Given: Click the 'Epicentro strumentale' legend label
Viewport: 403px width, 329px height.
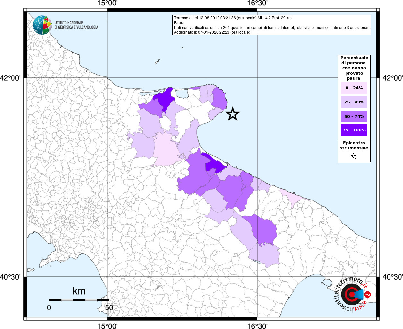Looking at the screenshot, I should 354,146.
